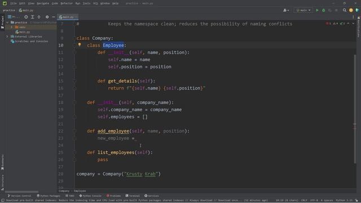361x203 pixels.
Task: Select Scratches and Consoles in the tree
Action: coord(29,41)
